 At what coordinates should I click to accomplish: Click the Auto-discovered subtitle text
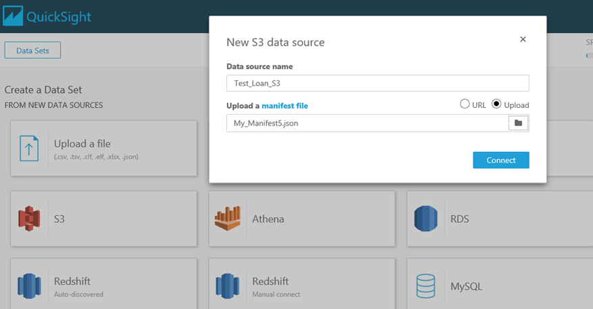tap(78, 294)
